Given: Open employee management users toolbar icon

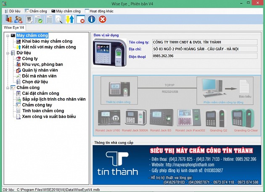Looking at the screenshot, I should tap(18, 19).
